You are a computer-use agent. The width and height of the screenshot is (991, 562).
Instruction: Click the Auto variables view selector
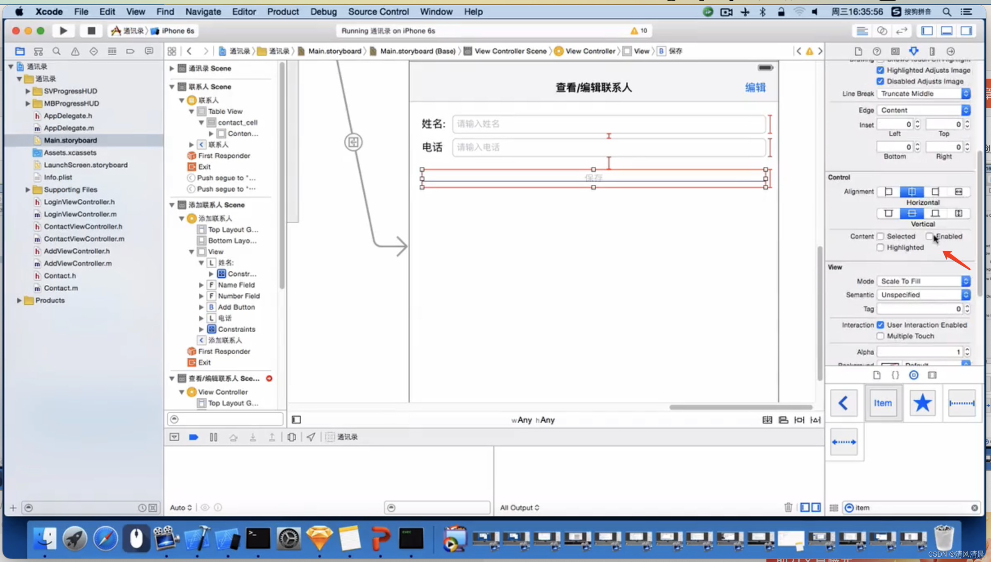coord(181,508)
